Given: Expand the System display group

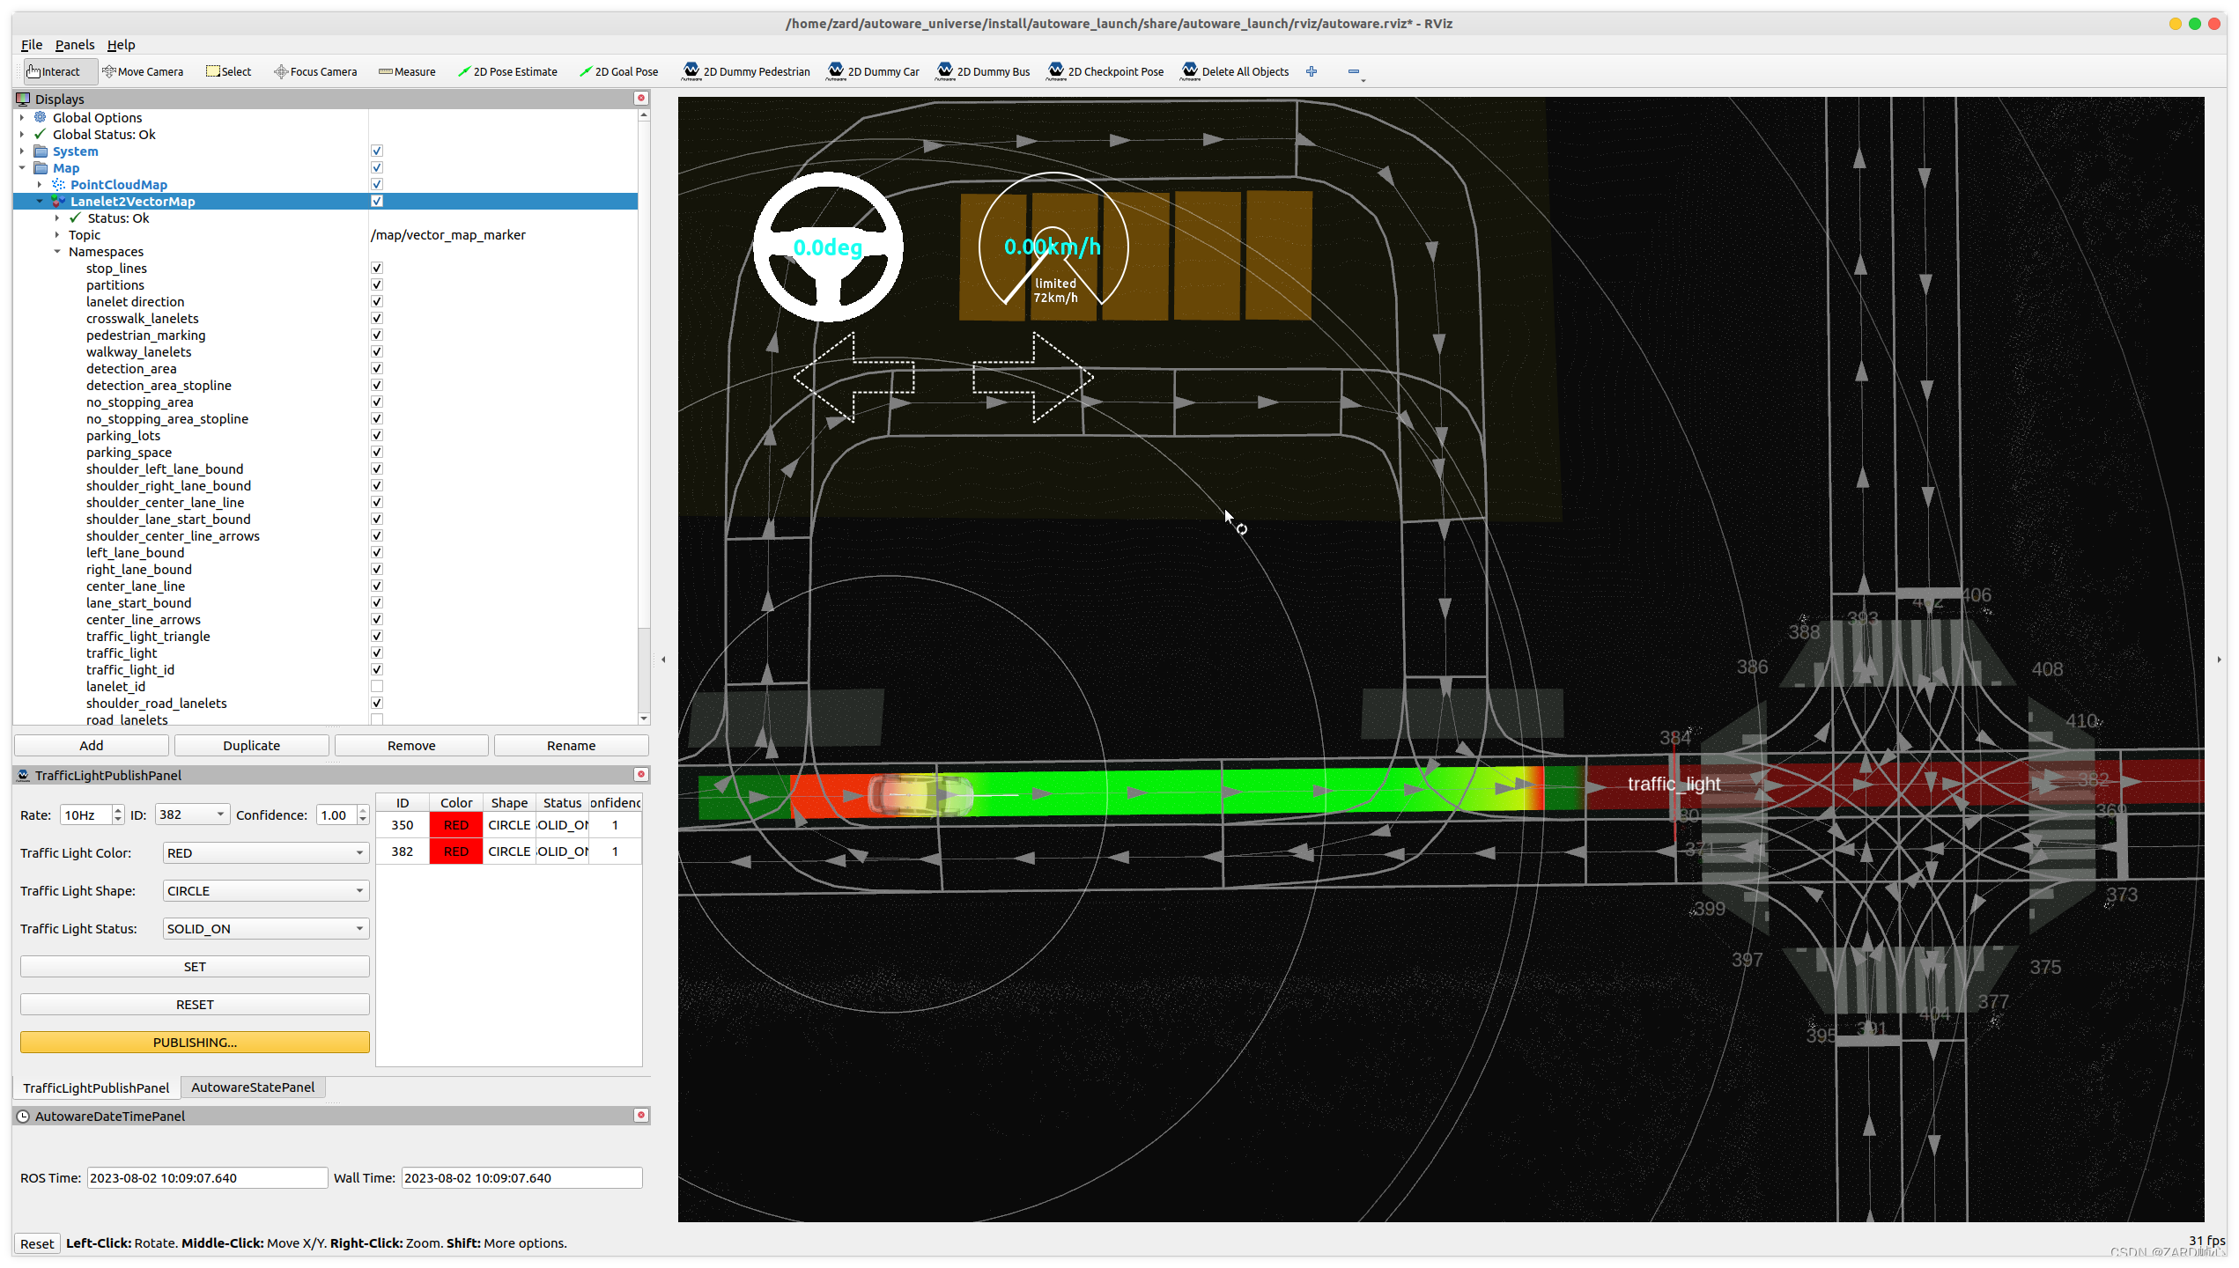Looking at the screenshot, I should click(22, 151).
